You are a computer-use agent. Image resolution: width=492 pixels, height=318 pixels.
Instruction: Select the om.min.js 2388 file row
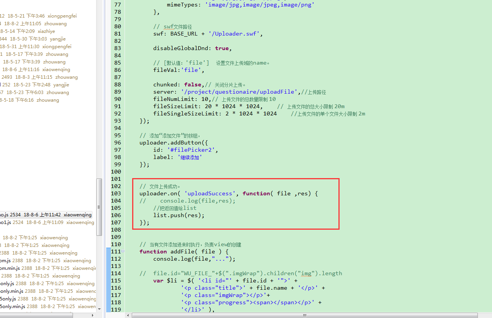[48, 268]
